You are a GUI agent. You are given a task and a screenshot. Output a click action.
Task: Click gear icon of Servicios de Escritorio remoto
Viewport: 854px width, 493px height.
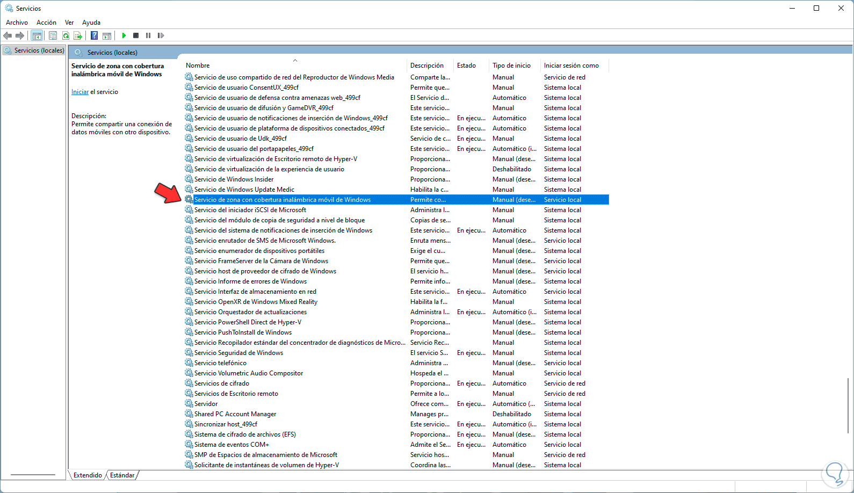[x=189, y=394]
